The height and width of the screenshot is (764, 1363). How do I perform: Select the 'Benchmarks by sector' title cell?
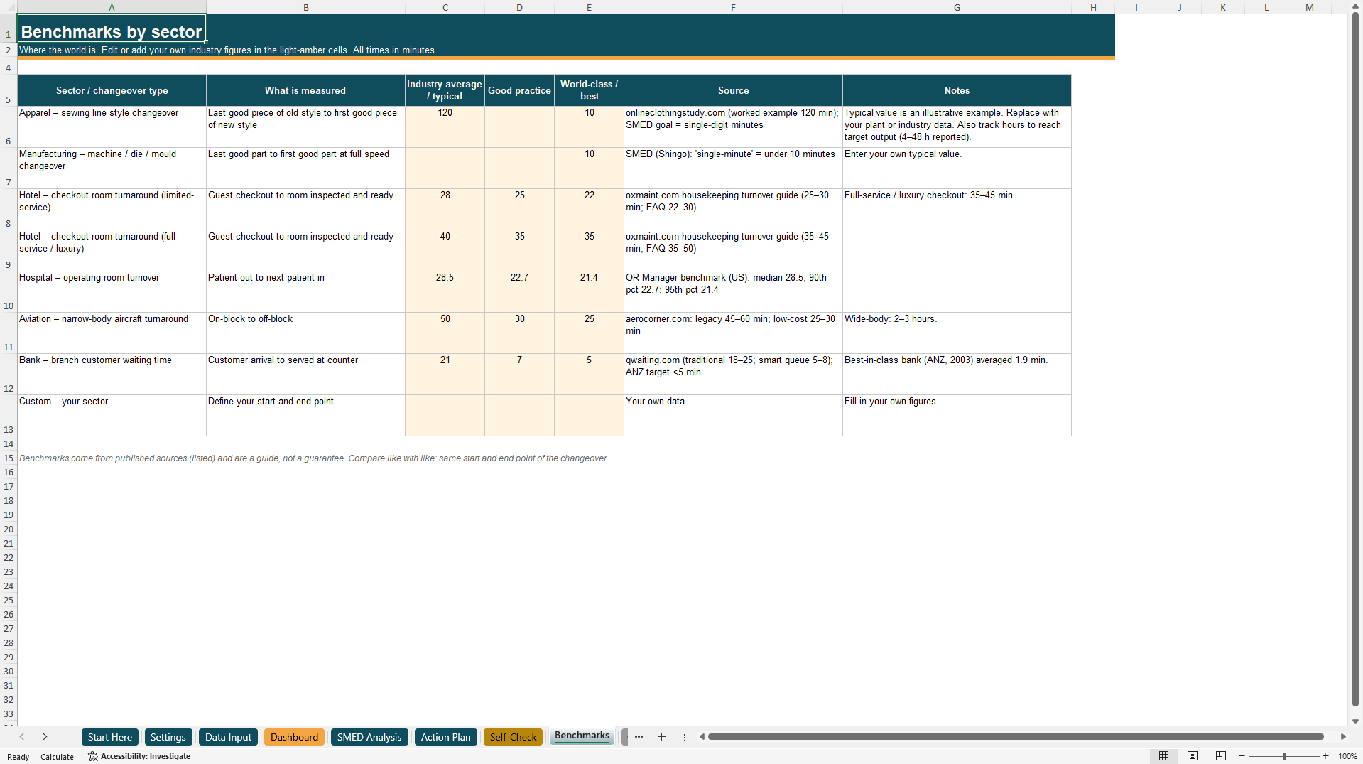point(112,28)
